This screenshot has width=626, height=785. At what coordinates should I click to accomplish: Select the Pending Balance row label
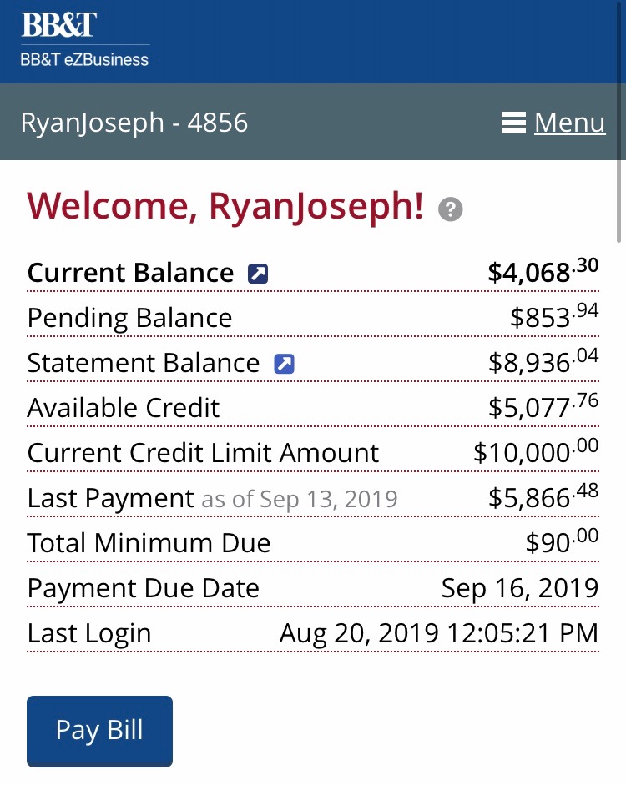(x=129, y=319)
